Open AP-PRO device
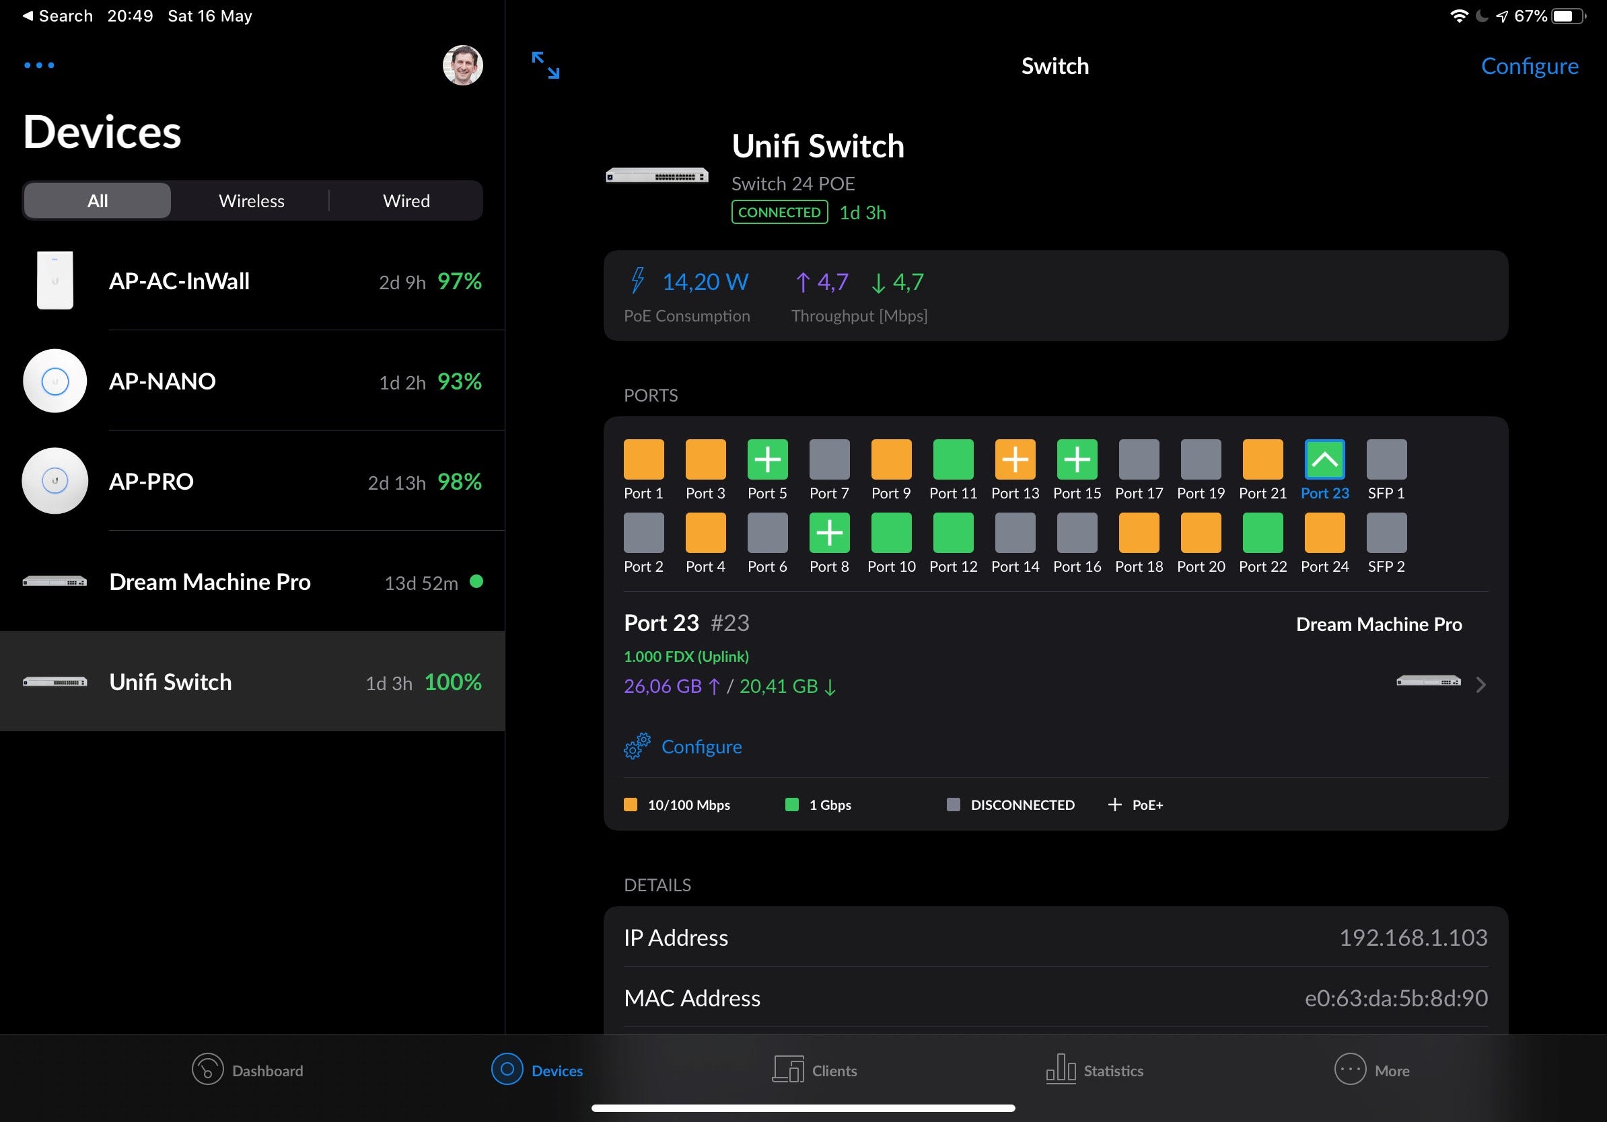The width and height of the screenshot is (1607, 1122). 252,480
